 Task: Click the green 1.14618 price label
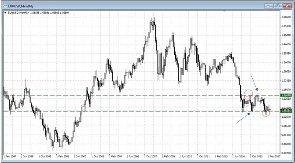tap(286, 95)
